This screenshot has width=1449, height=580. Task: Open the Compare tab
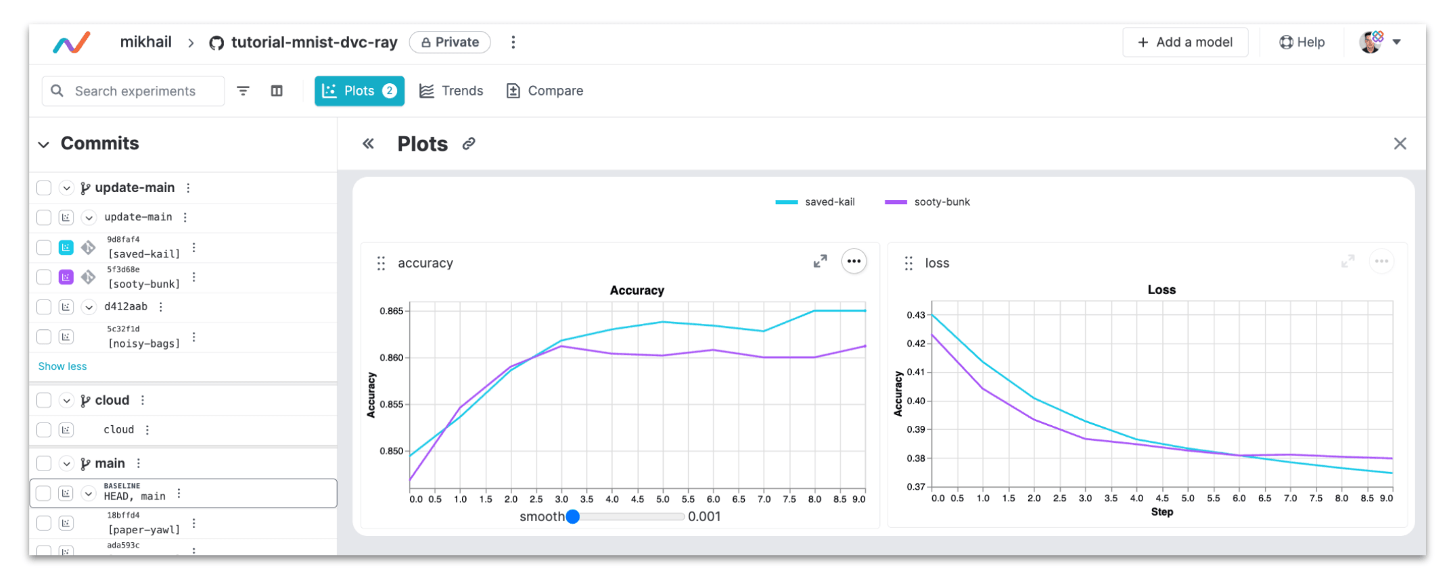pyautogui.click(x=545, y=91)
